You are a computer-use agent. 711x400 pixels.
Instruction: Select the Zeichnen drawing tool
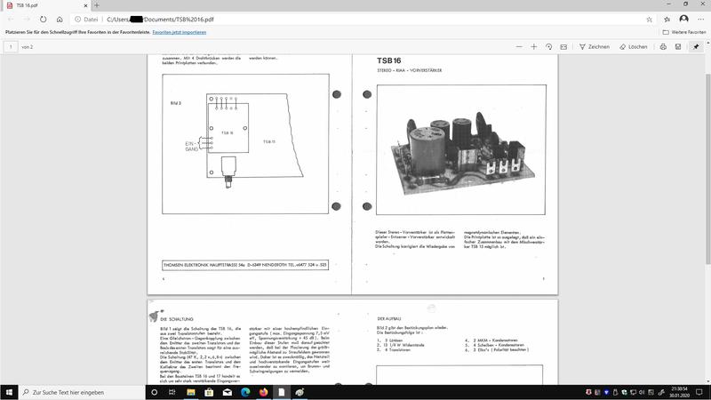coord(595,46)
